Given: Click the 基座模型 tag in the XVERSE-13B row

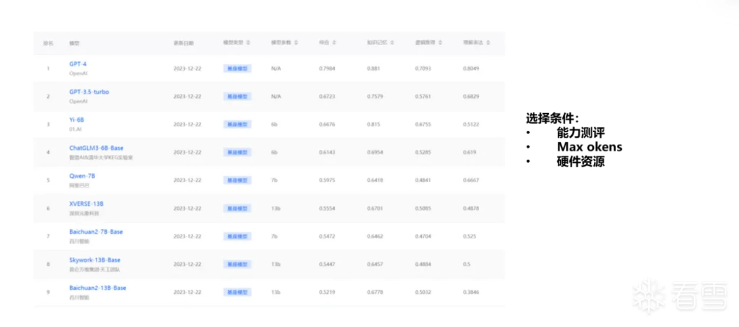Looking at the screenshot, I should 237,208.
